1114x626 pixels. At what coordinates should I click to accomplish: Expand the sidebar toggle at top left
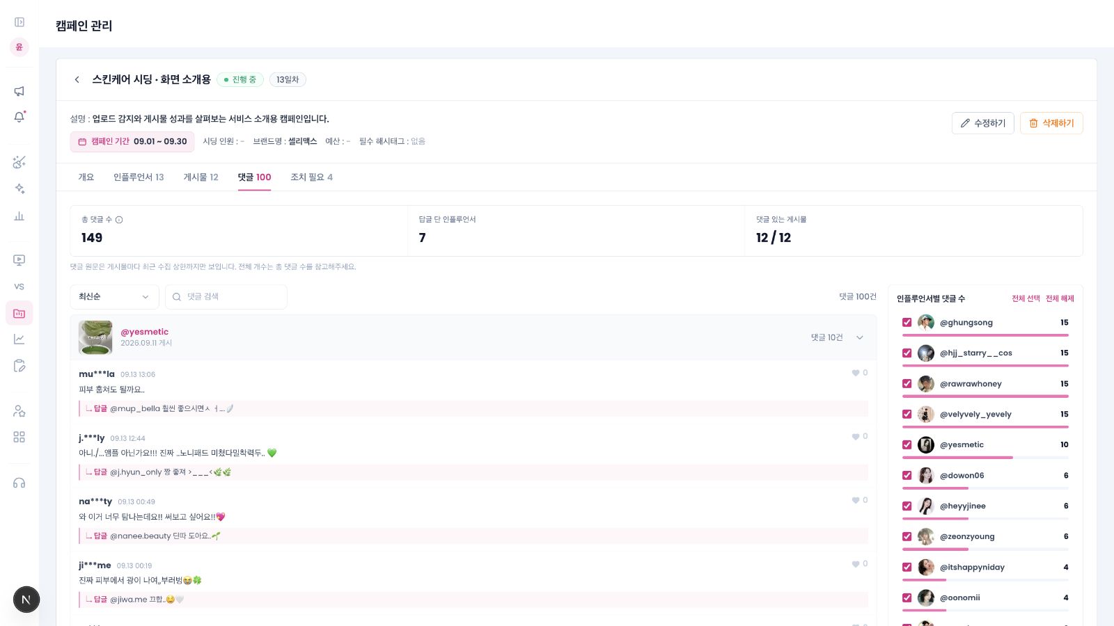coord(19,22)
